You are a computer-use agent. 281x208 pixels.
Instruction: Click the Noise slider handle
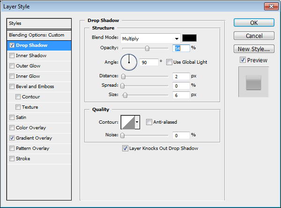pyautogui.click(x=122, y=135)
